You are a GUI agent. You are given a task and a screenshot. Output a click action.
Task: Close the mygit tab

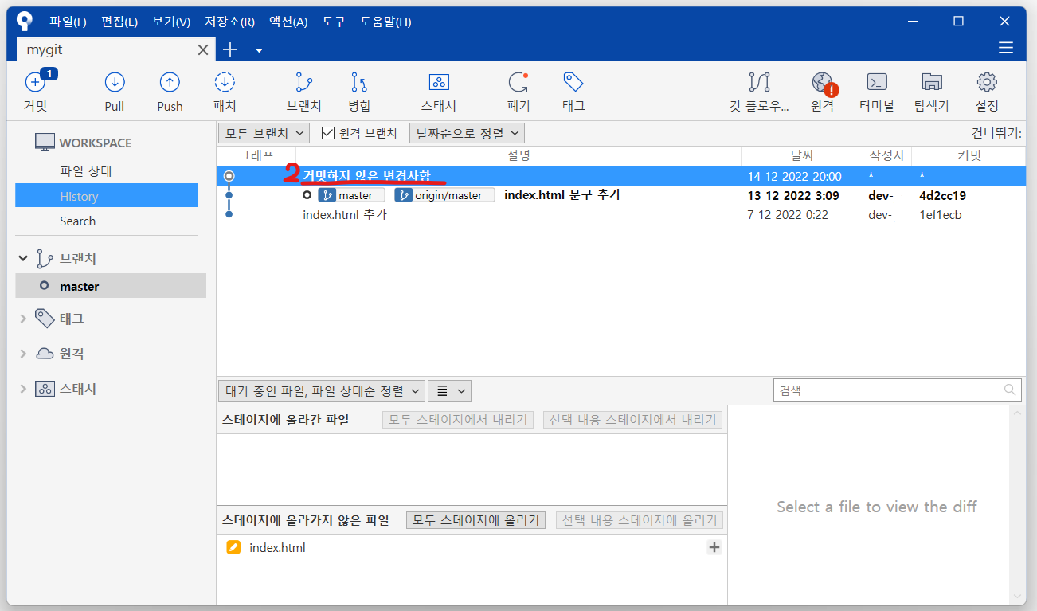point(203,49)
